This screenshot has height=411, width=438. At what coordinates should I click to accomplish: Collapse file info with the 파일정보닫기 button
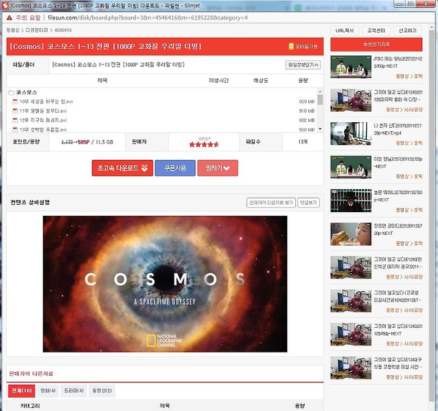tap(303, 65)
